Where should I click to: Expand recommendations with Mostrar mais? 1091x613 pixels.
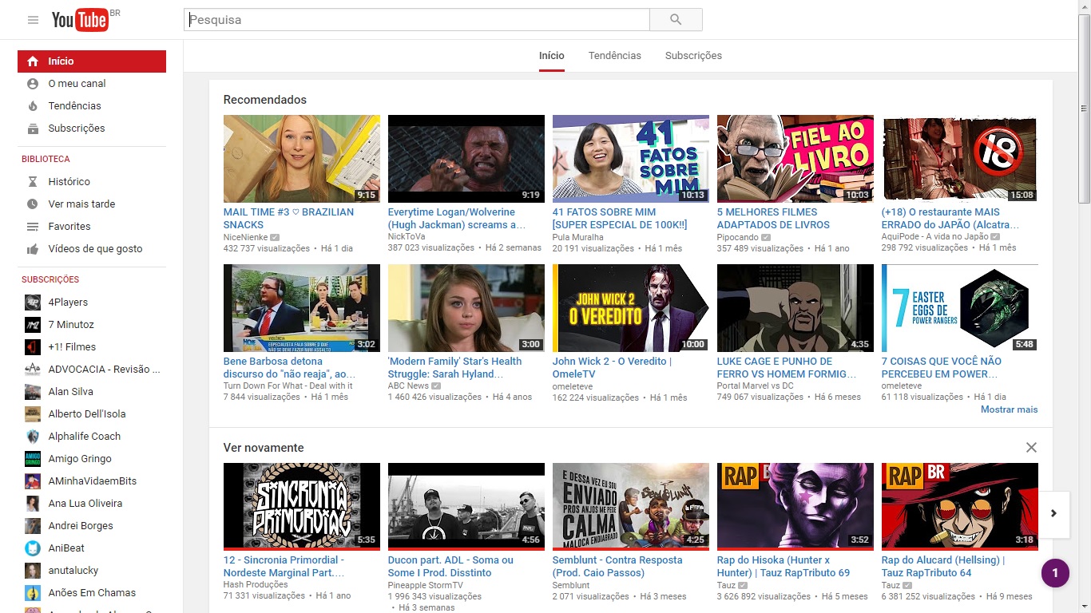[x=1010, y=409]
